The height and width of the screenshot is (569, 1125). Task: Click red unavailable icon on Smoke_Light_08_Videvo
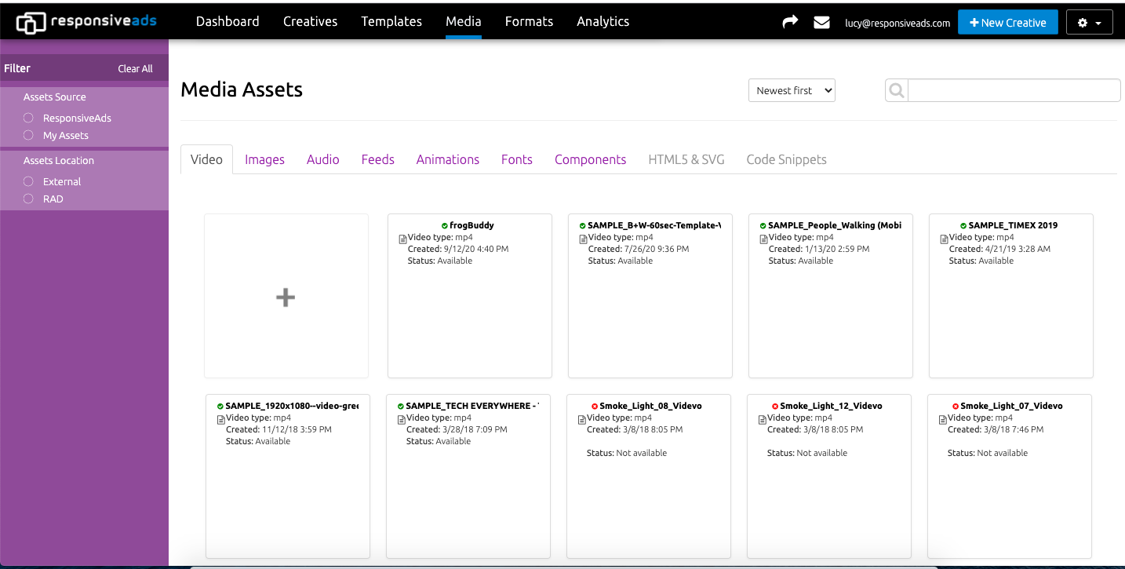[x=595, y=407]
